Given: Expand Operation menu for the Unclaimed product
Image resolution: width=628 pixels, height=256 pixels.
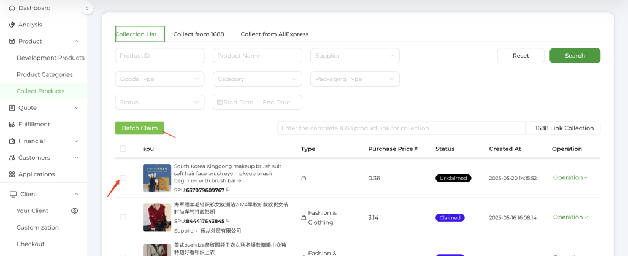Looking at the screenshot, I should (570, 177).
